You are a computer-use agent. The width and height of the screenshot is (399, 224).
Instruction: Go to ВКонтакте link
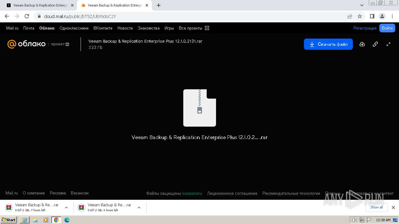pos(103,28)
